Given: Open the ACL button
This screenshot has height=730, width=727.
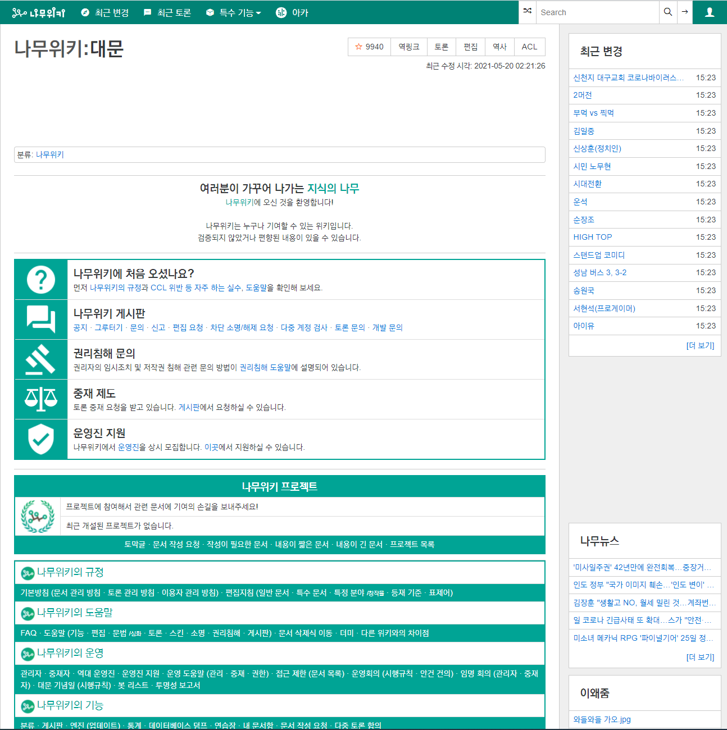Looking at the screenshot, I should (530, 47).
